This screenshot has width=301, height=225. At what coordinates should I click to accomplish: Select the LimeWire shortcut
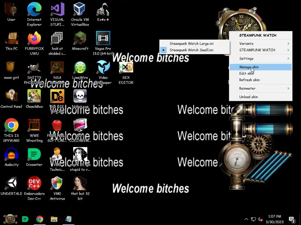(x=80, y=70)
